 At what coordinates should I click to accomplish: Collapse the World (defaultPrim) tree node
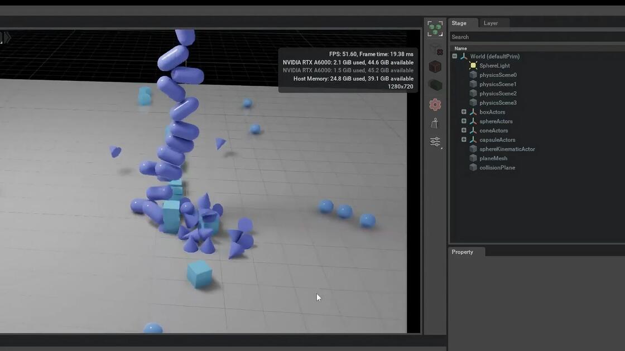454,56
